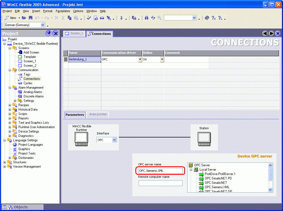Viewport: 283px width, 211px height.
Task: Click the Remote computer name field
Action: (x=161, y=183)
